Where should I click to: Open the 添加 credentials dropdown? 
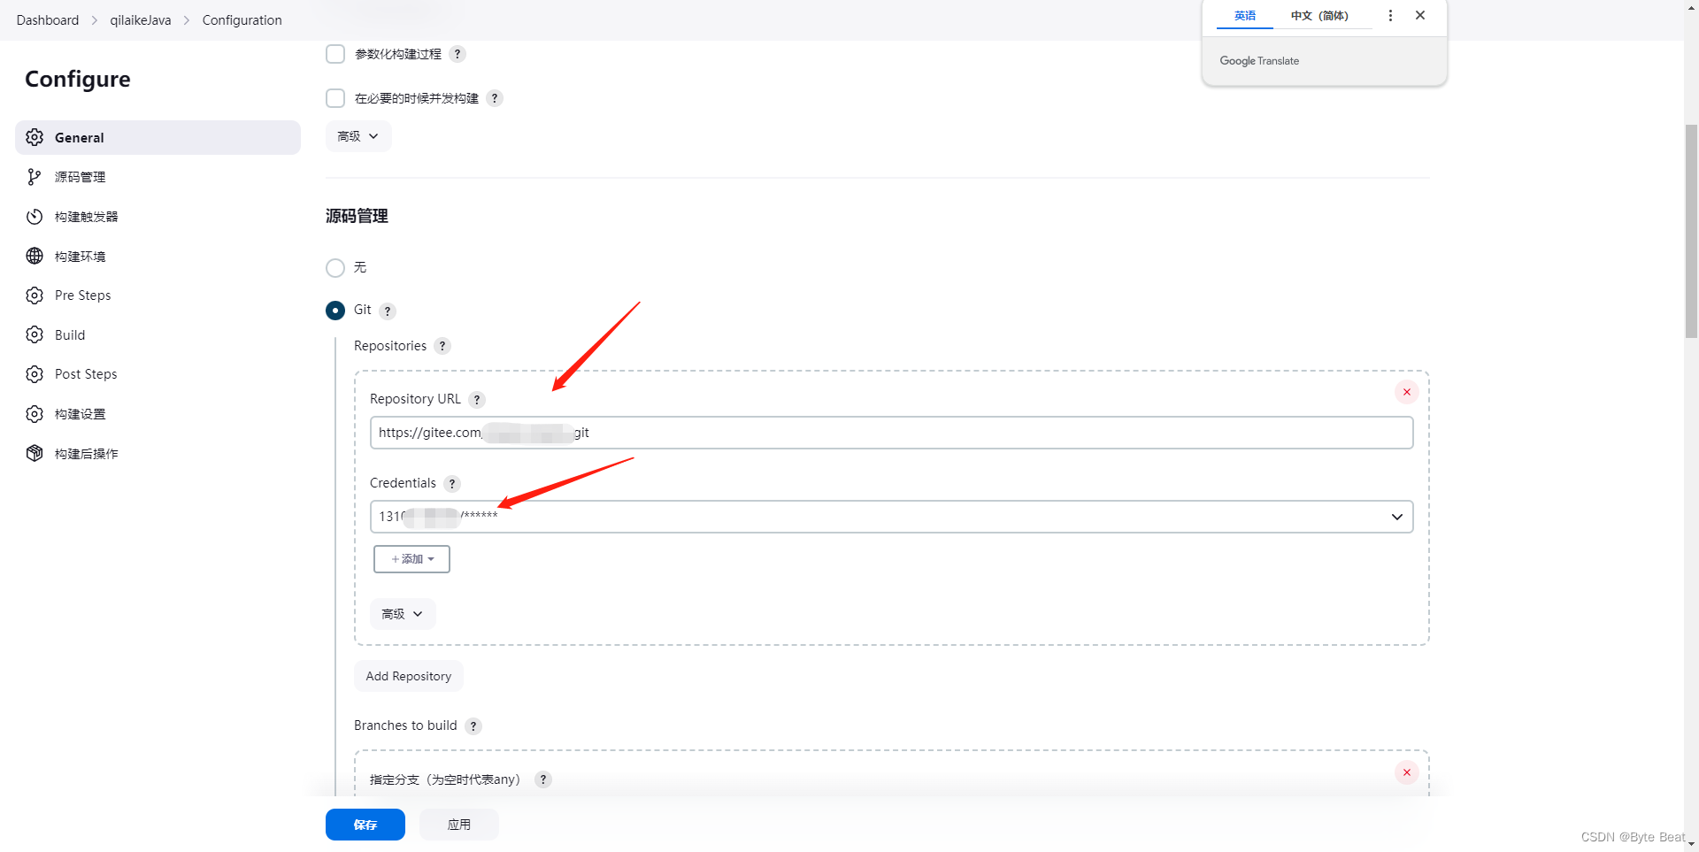click(411, 559)
